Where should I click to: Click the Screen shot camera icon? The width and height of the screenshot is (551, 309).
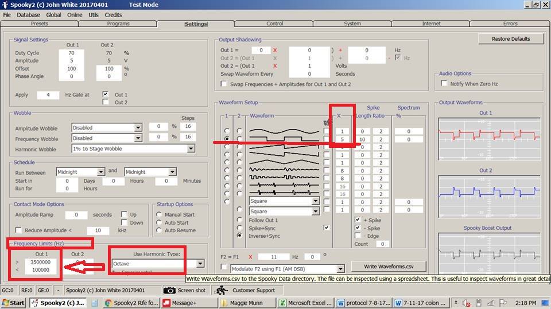click(x=169, y=291)
